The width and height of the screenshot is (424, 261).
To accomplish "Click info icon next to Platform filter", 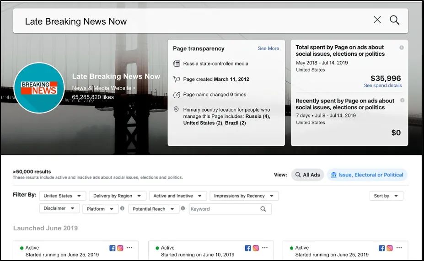I will [122, 208].
